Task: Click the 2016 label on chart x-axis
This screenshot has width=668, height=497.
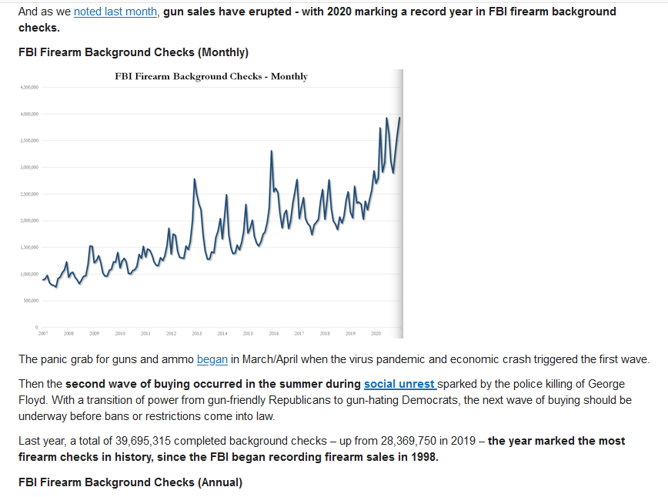Action: tap(273, 333)
